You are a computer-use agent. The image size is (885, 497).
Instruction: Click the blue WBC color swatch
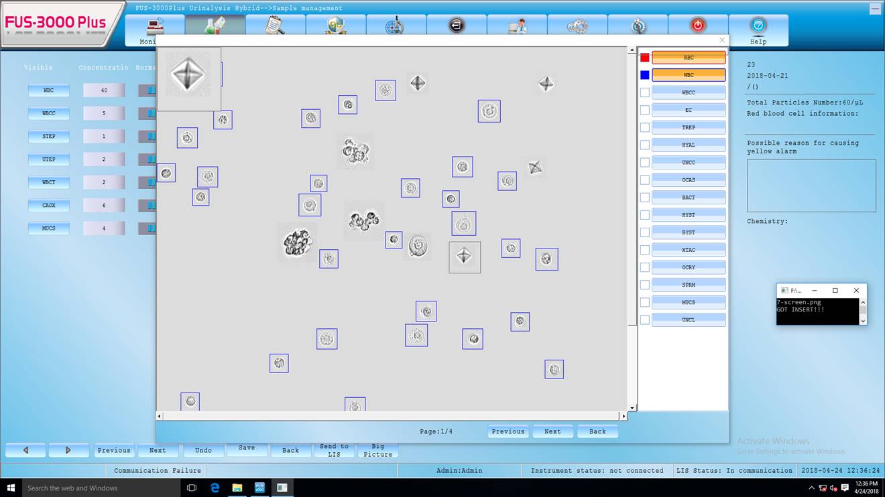[x=645, y=75]
